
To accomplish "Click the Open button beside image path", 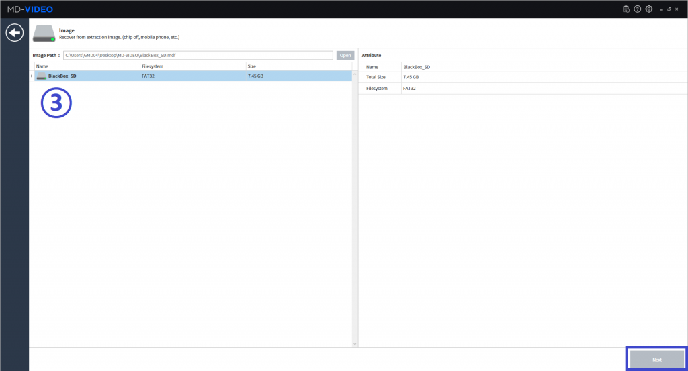I will tap(345, 55).
